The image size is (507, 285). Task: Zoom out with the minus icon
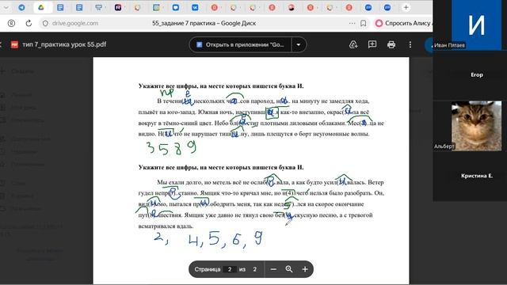point(273,269)
